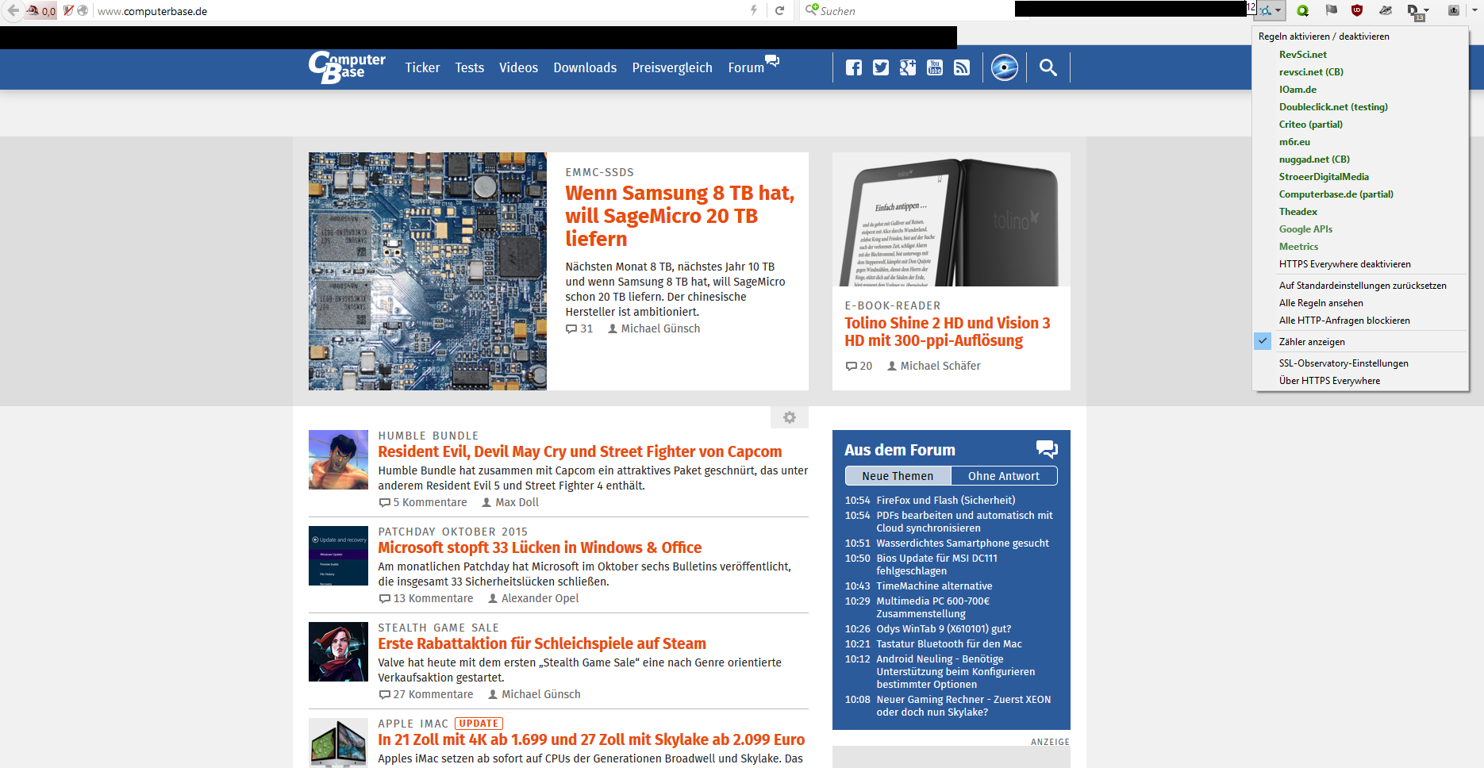The width and height of the screenshot is (1484, 768).
Task: Click the speech bubble icon in Aus dem Forum
Action: 1047,449
